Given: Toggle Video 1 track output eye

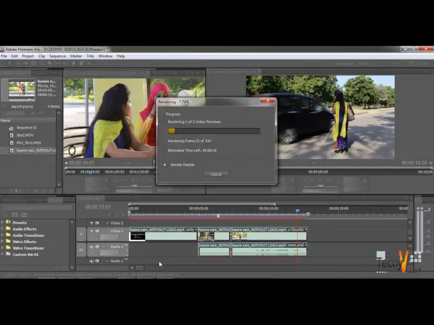Looking at the screenshot, I should pyautogui.click(x=92, y=231).
